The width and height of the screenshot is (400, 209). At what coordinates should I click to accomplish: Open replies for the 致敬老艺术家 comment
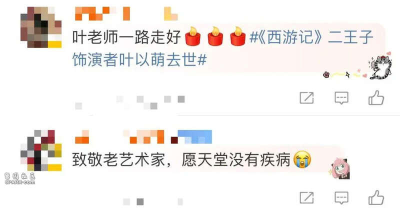click(341, 198)
